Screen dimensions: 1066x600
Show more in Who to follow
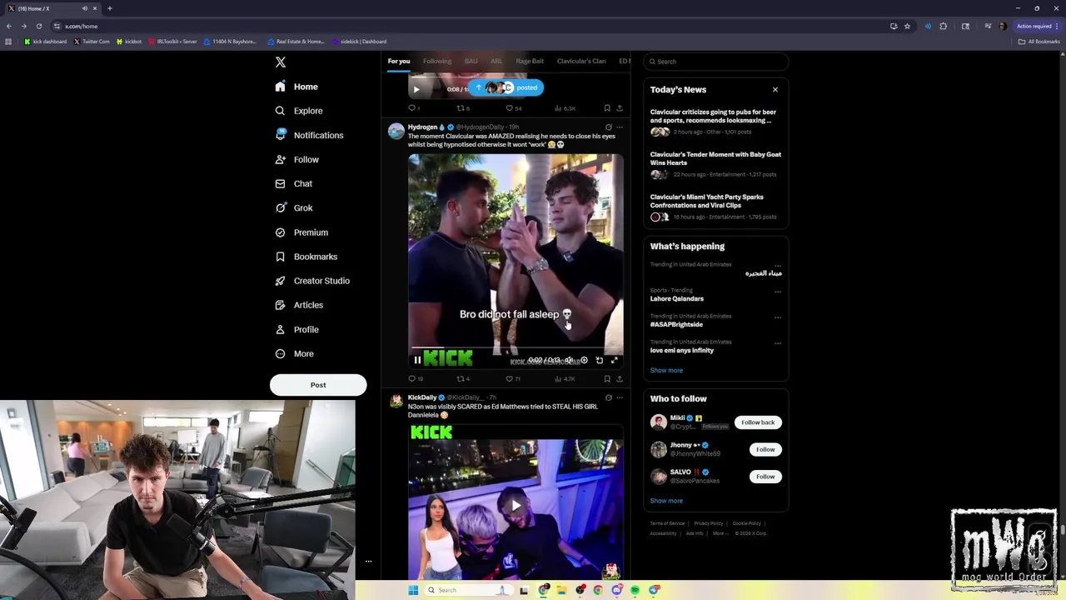coord(666,501)
